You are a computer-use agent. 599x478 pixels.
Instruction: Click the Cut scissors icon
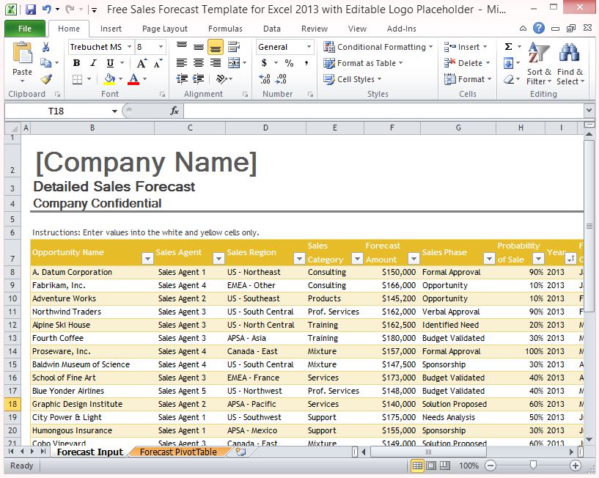[x=46, y=47]
